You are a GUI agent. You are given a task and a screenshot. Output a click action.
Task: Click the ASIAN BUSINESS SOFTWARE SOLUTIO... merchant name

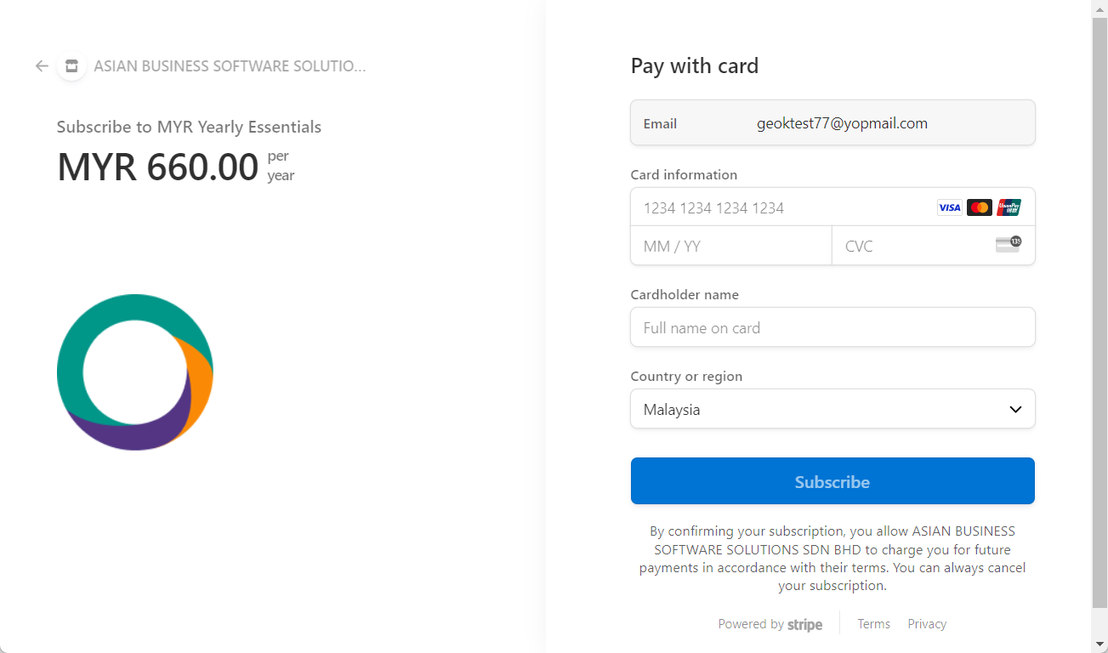coord(230,66)
